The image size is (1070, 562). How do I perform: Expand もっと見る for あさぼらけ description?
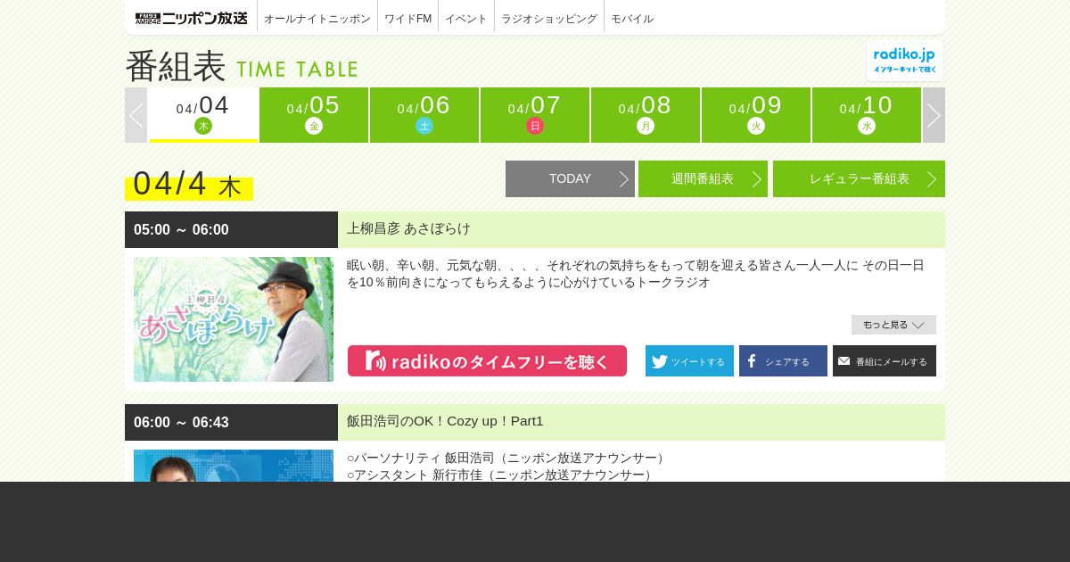[x=893, y=325]
